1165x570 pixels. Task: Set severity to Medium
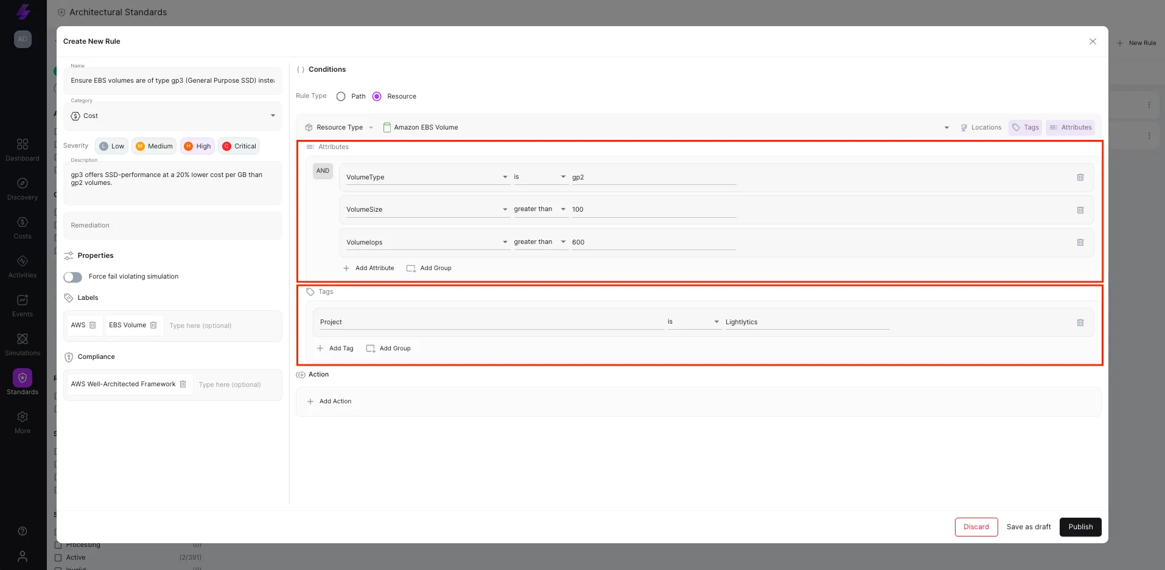(154, 146)
